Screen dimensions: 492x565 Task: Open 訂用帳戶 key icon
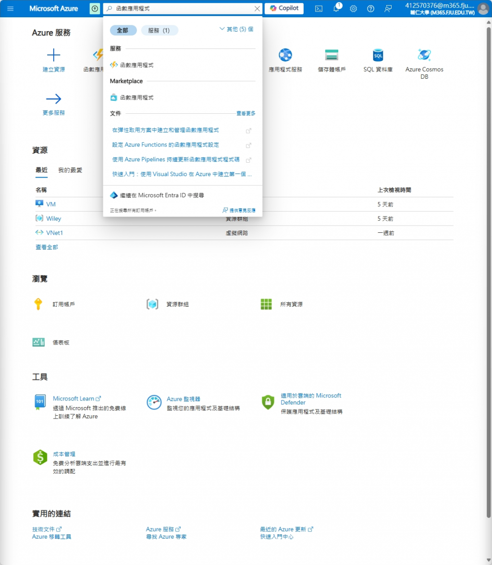(38, 304)
